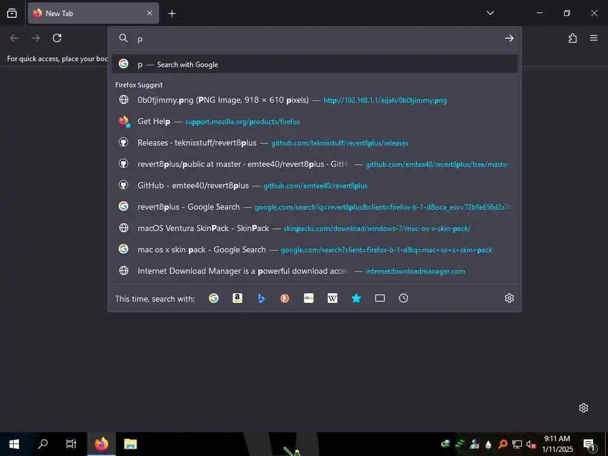Open revert8plus - Google Search suggestion
The height and width of the screenshot is (456, 608).
pos(315,207)
